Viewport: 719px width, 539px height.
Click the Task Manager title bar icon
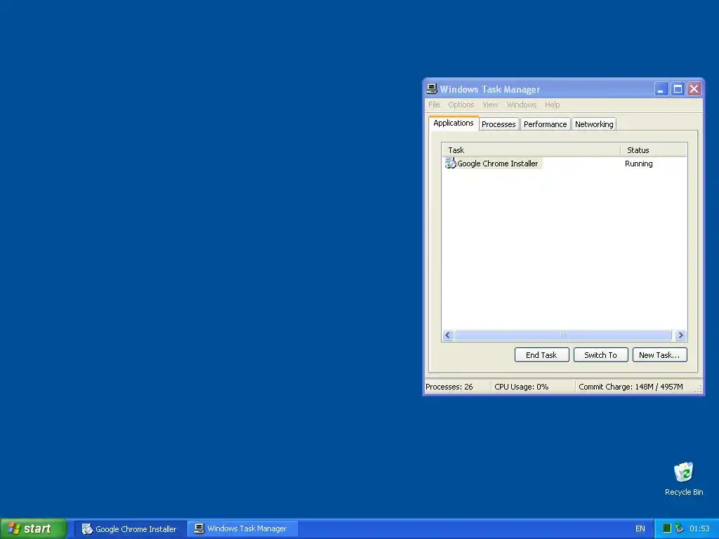pyautogui.click(x=432, y=88)
